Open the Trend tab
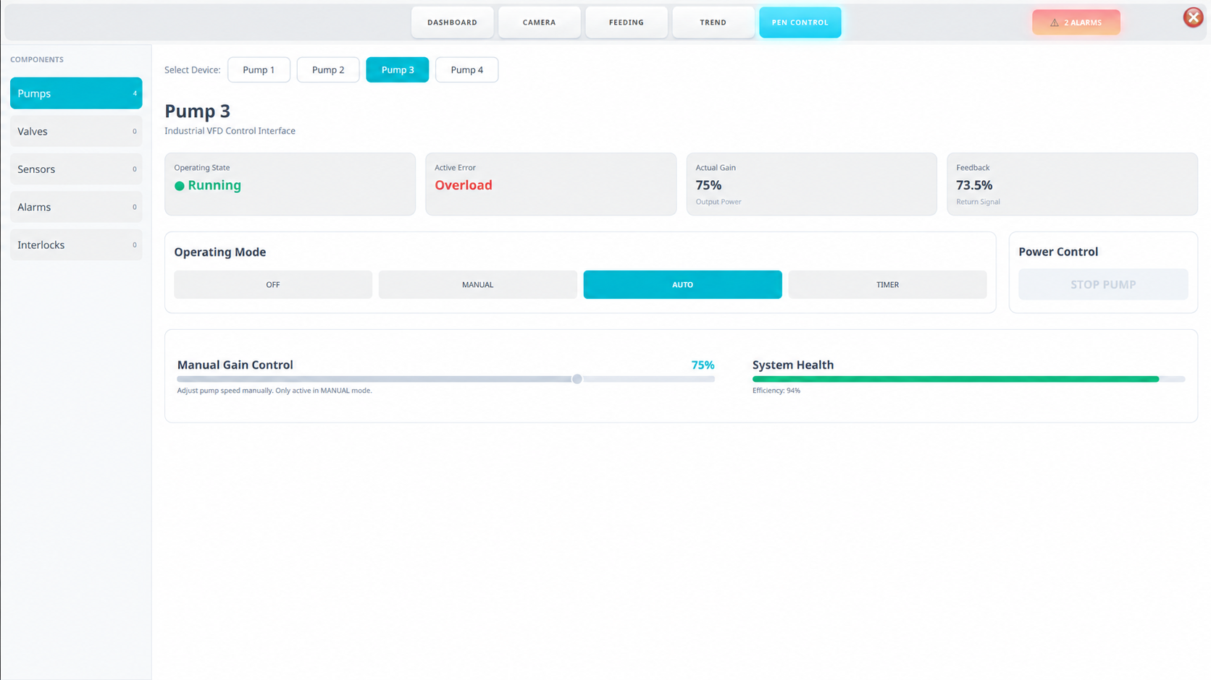This screenshot has width=1211, height=680. click(x=713, y=22)
